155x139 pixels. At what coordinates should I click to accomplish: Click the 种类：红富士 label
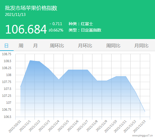tap(81, 24)
